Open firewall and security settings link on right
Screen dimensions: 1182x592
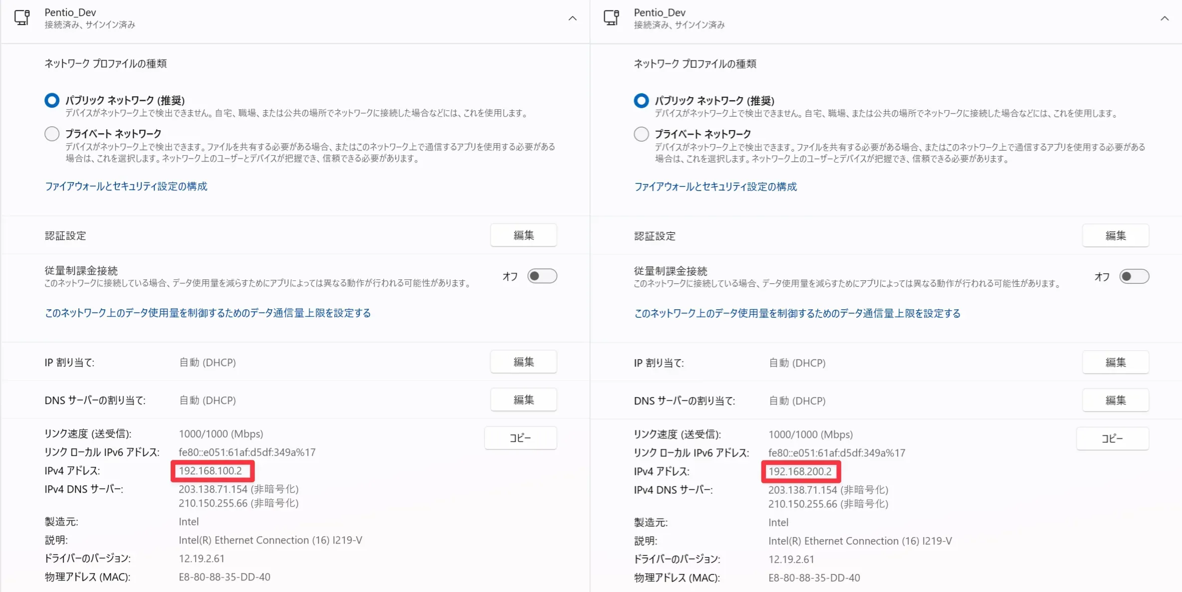pos(715,187)
